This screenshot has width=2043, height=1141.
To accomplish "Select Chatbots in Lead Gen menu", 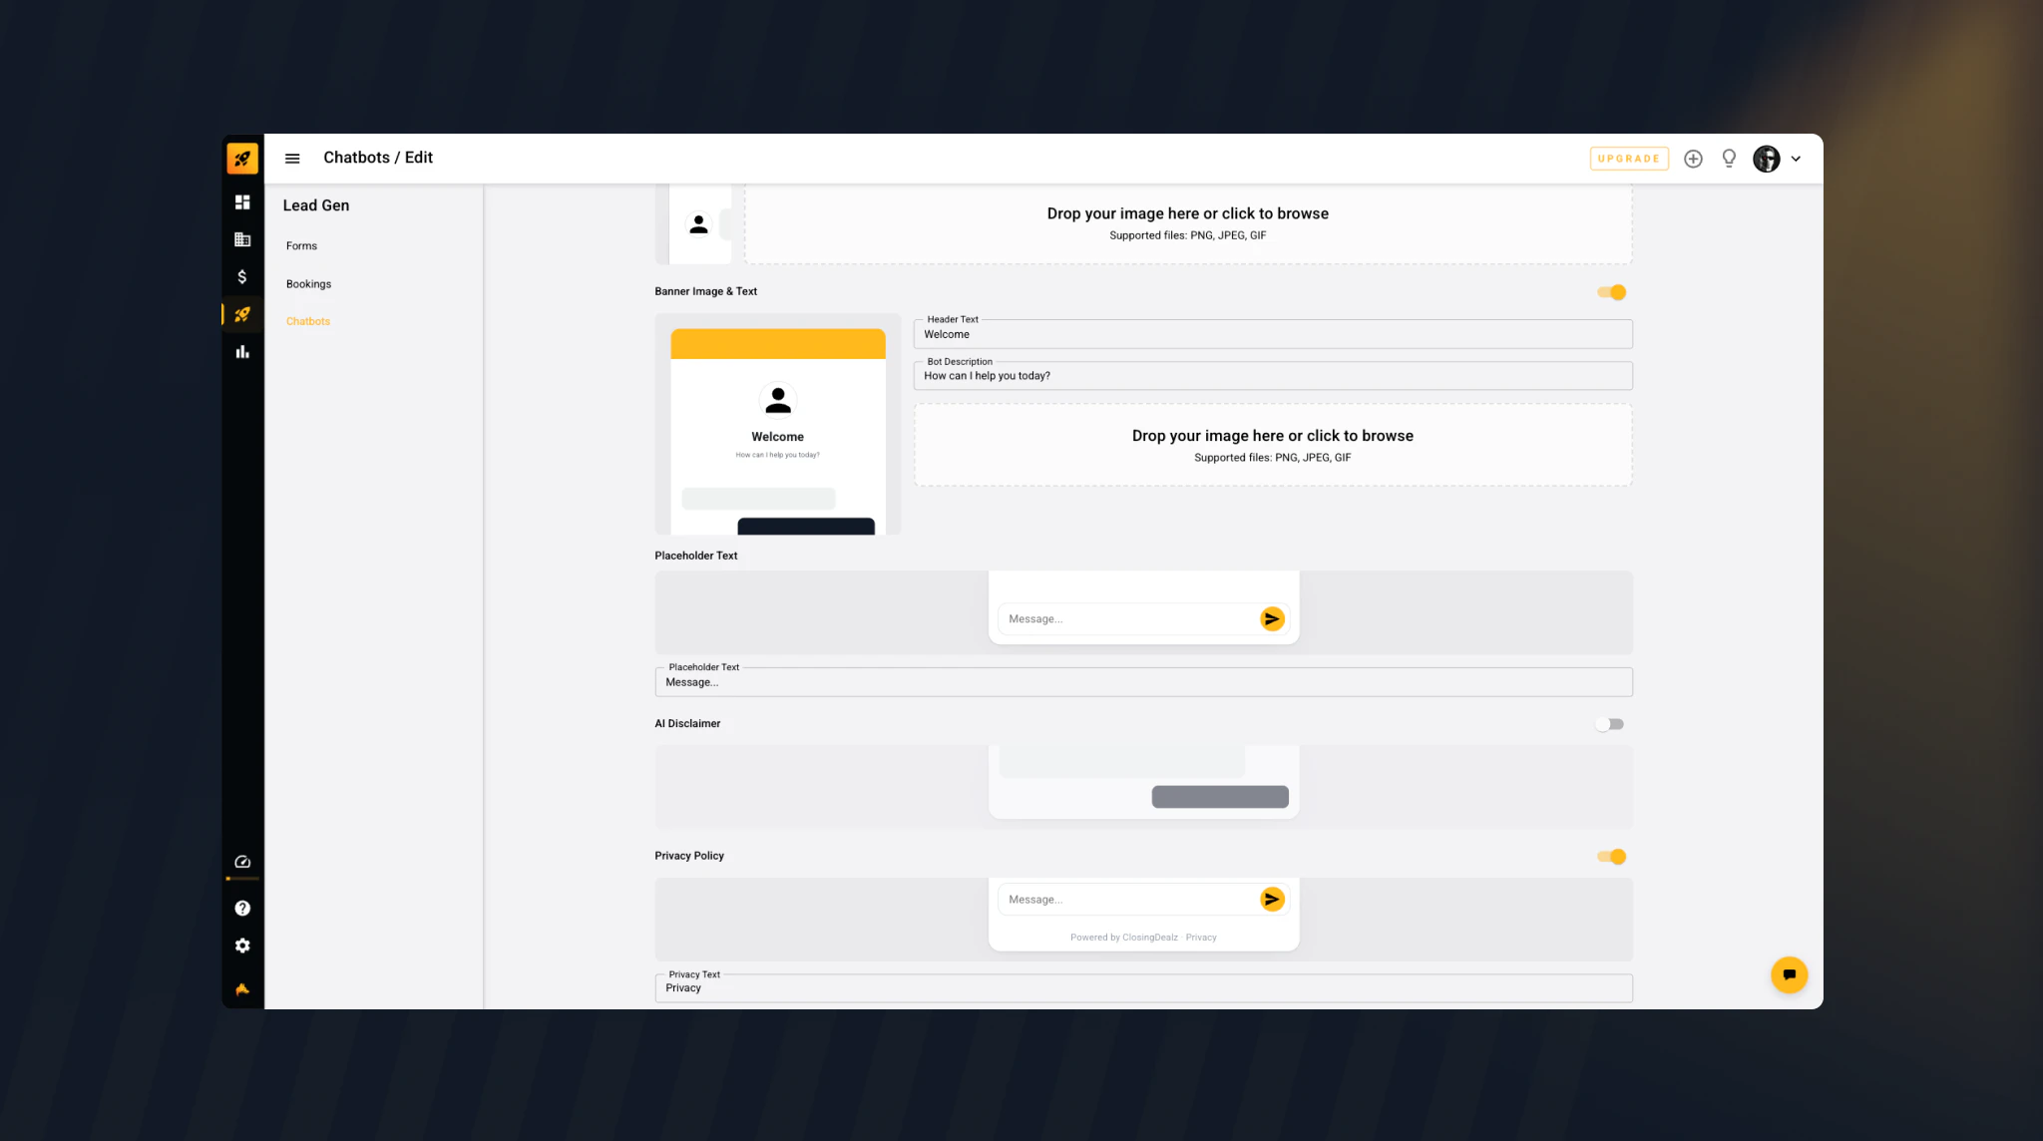I will click(x=307, y=321).
